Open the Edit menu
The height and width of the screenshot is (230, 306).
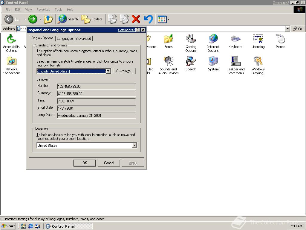[18, 10]
